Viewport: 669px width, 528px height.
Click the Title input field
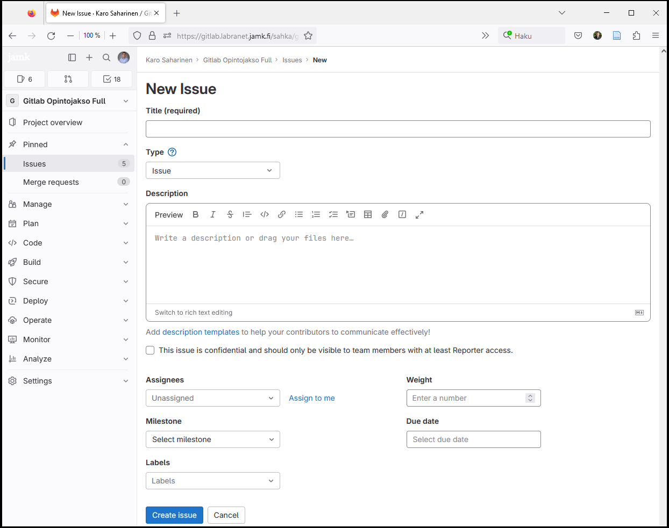pyautogui.click(x=398, y=129)
